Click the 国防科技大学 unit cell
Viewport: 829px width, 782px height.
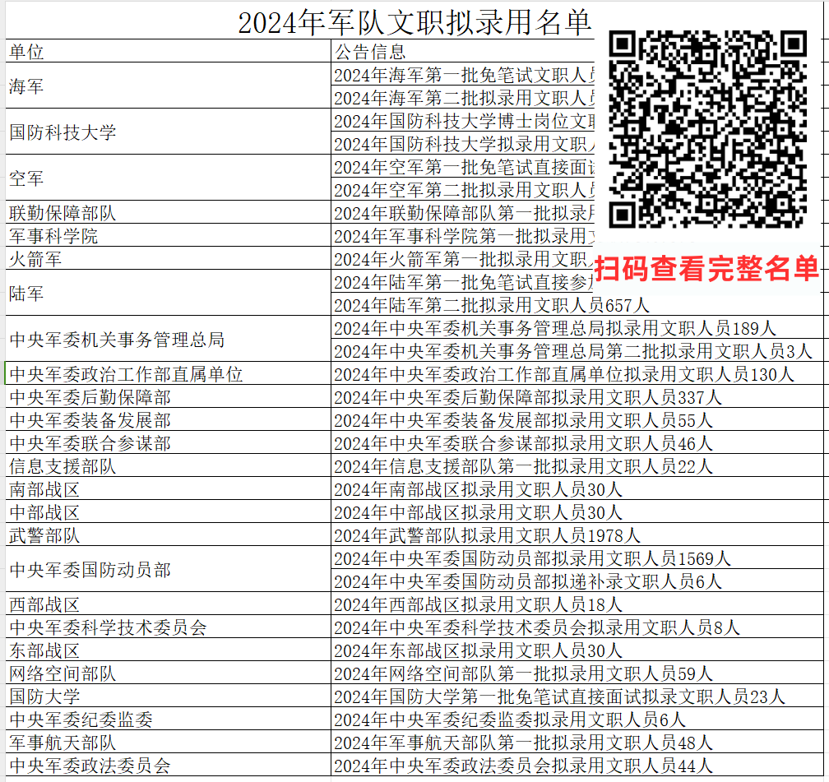168,132
